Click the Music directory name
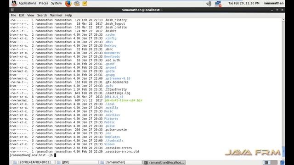The height and width of the screenshot is (165, 294). tap(108, 111)
